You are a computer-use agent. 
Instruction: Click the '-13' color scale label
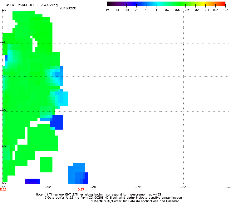coord(116,10)
